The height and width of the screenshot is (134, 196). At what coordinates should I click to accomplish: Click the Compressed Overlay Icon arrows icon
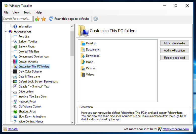[15, 56]
